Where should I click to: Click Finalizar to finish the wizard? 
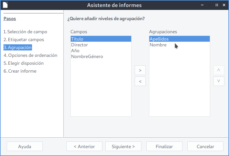(x=164, y=147)
